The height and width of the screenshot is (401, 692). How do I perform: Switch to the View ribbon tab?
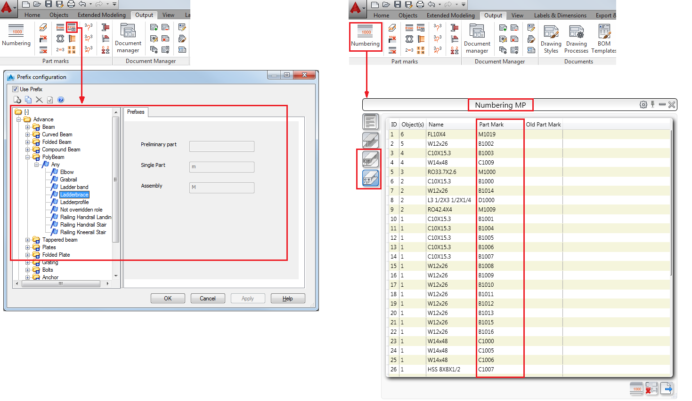tap(517, 15)
